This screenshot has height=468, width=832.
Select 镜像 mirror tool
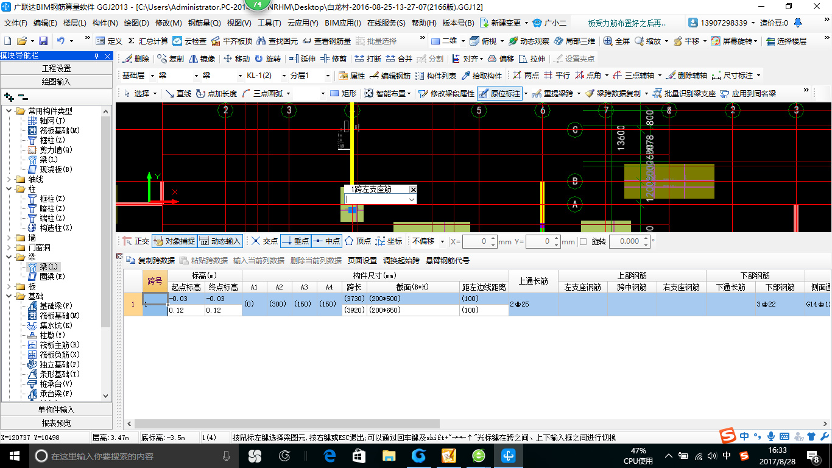pos(202,59)
